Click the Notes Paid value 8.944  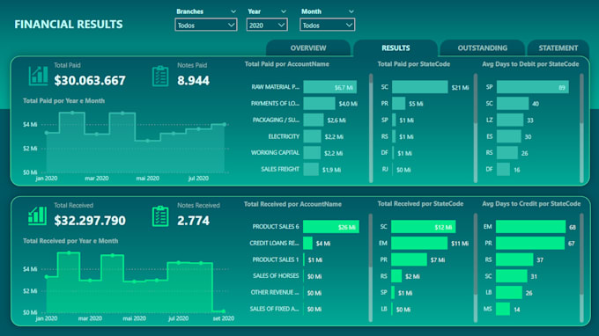[x=193, y=80]
